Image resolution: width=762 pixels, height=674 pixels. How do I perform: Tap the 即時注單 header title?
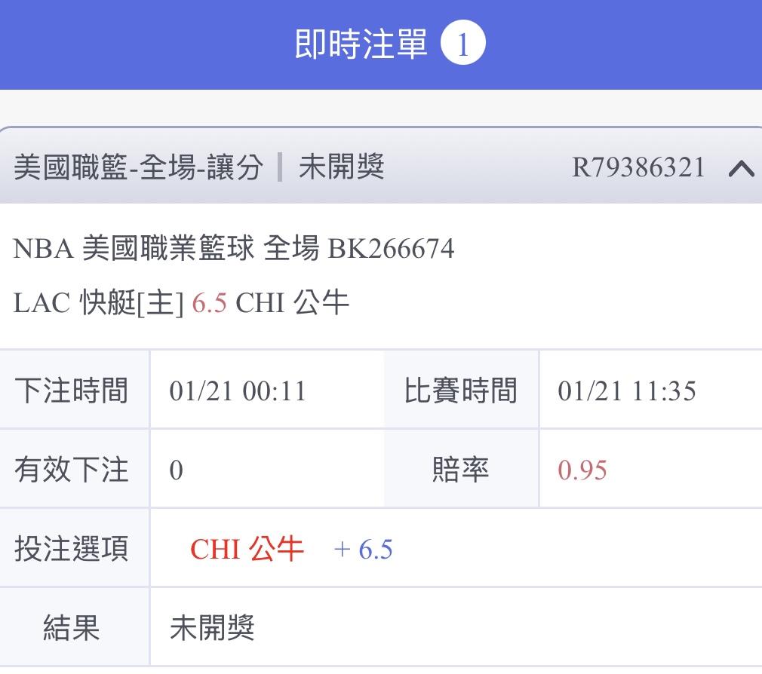(361, 44)
